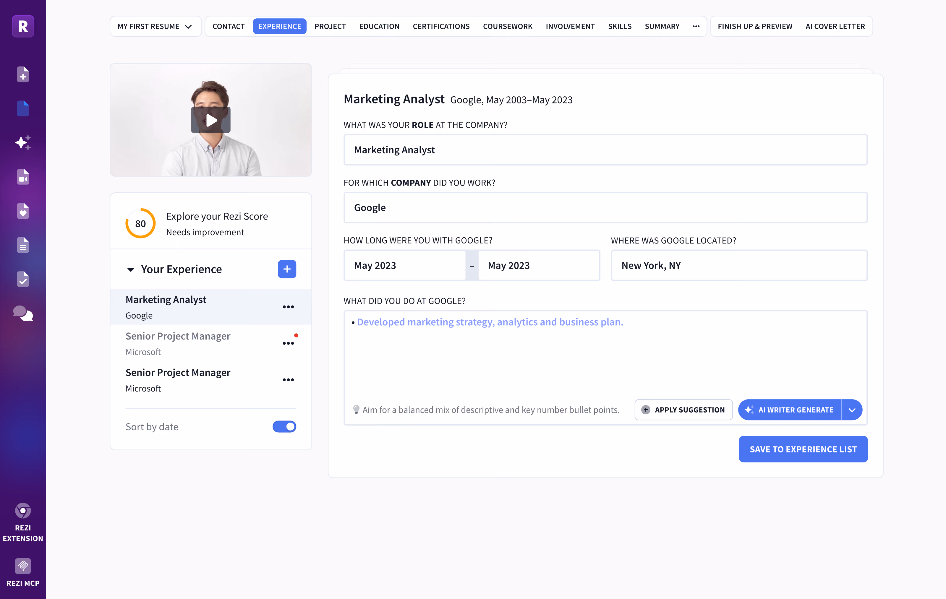Select the bold Senior Project Manager Microsoft entry
Screen dimensions: 946x599
click(211, 380)
